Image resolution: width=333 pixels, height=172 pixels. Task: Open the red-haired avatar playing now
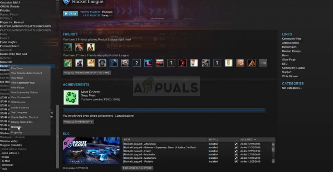coord(79,47)
